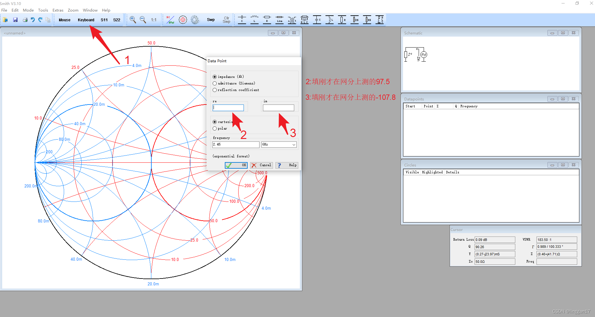The image size is (595, 317).
Task: Open the Help menu in menu bar
Action: coord(106,10)
